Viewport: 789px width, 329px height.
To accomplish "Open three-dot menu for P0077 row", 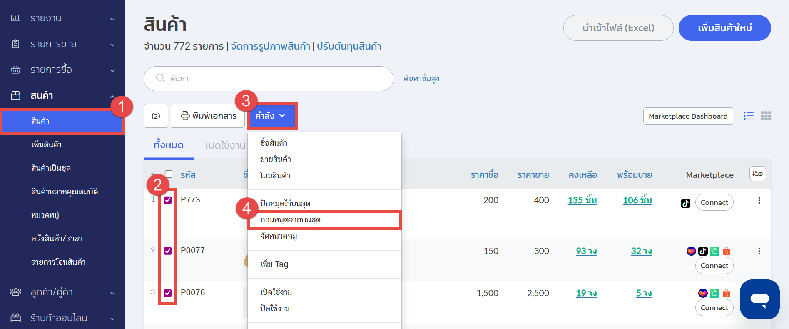I will point(759,251).
